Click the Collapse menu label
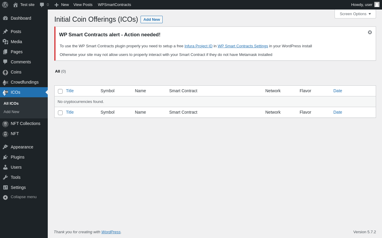Screen dimensions: 382x238 point(24,197)
